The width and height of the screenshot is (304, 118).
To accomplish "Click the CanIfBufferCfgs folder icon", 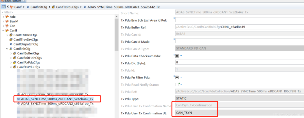I will (15, 53).
